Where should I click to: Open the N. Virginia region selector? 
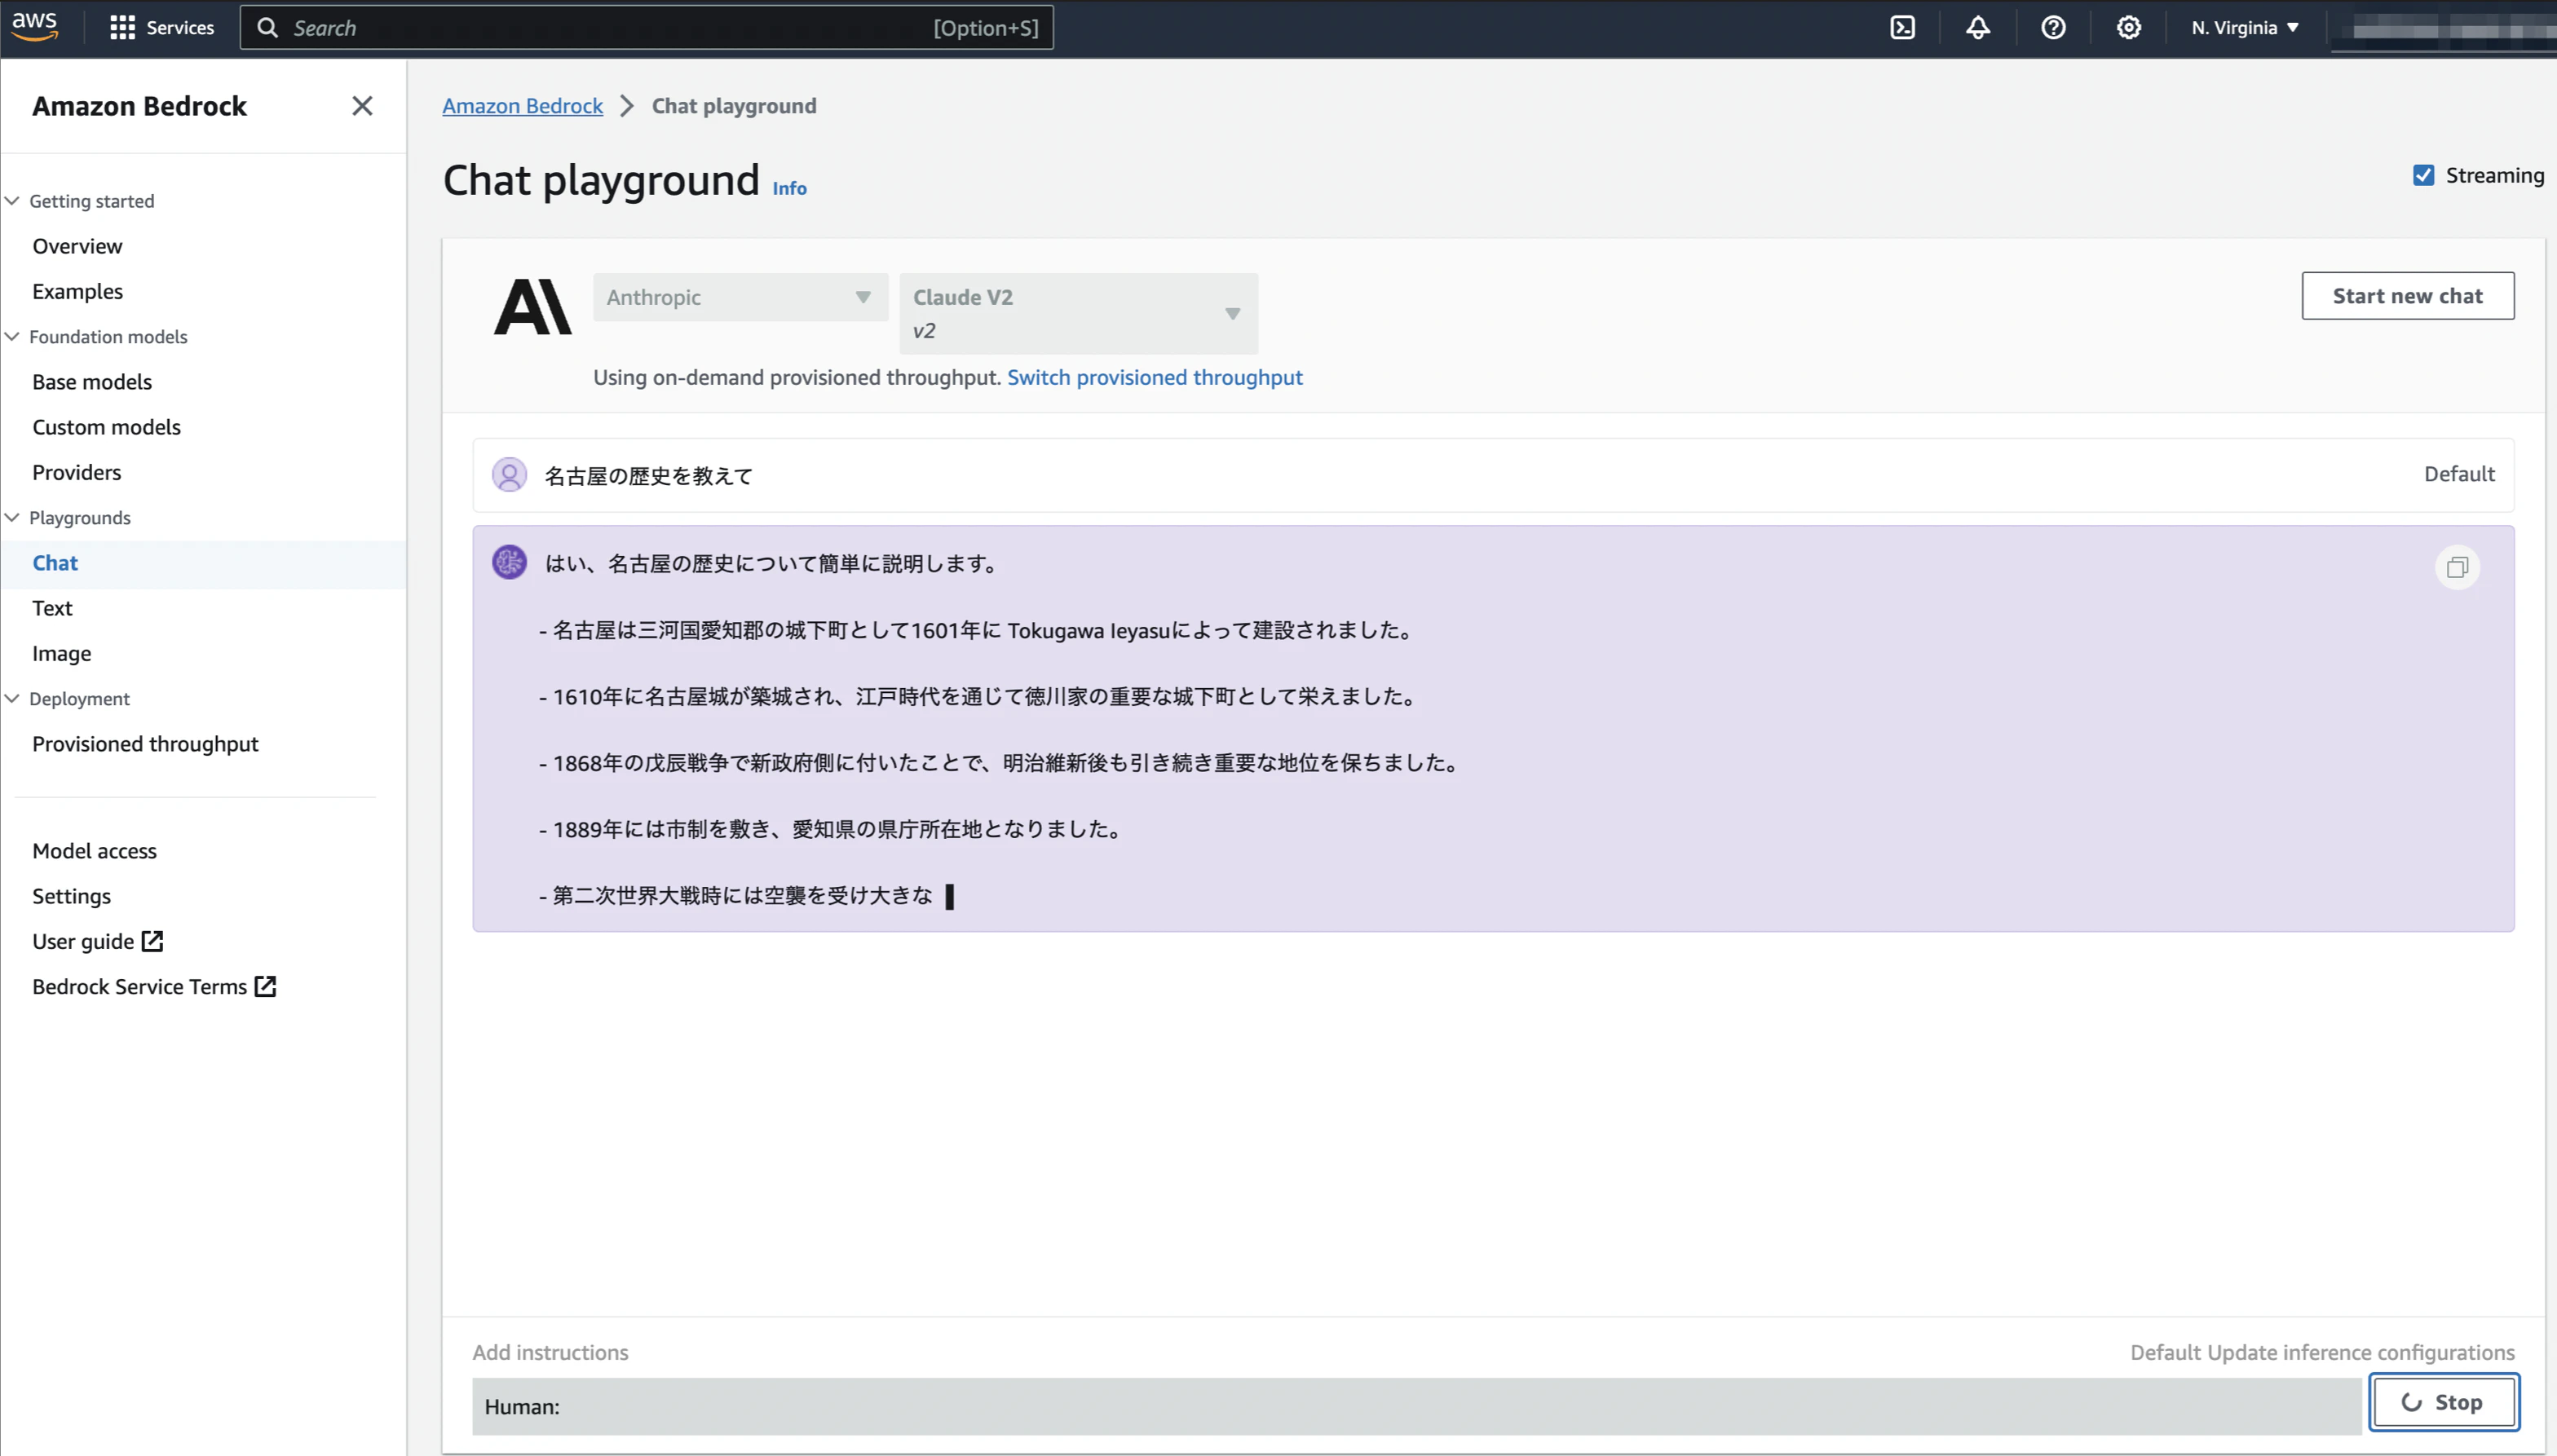2245,28
